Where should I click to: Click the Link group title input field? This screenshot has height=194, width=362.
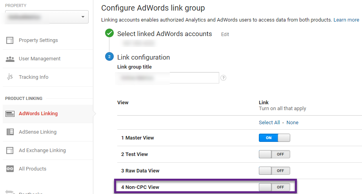pos(168,78)
